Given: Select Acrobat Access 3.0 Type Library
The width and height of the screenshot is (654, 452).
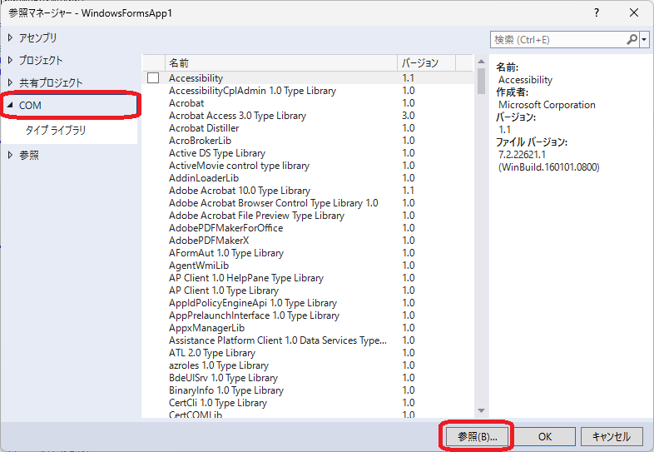Looking at the screenshot, I should [308, 116].
